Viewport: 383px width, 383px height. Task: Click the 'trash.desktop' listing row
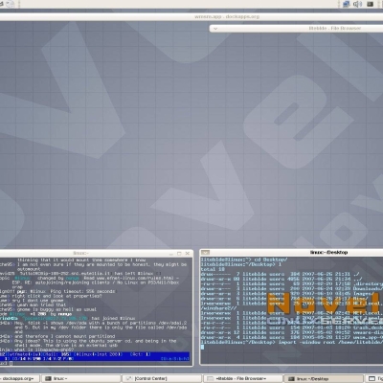coord(291,327)
